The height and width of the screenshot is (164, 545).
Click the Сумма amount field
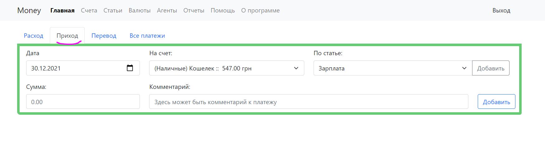pos(83,102)
